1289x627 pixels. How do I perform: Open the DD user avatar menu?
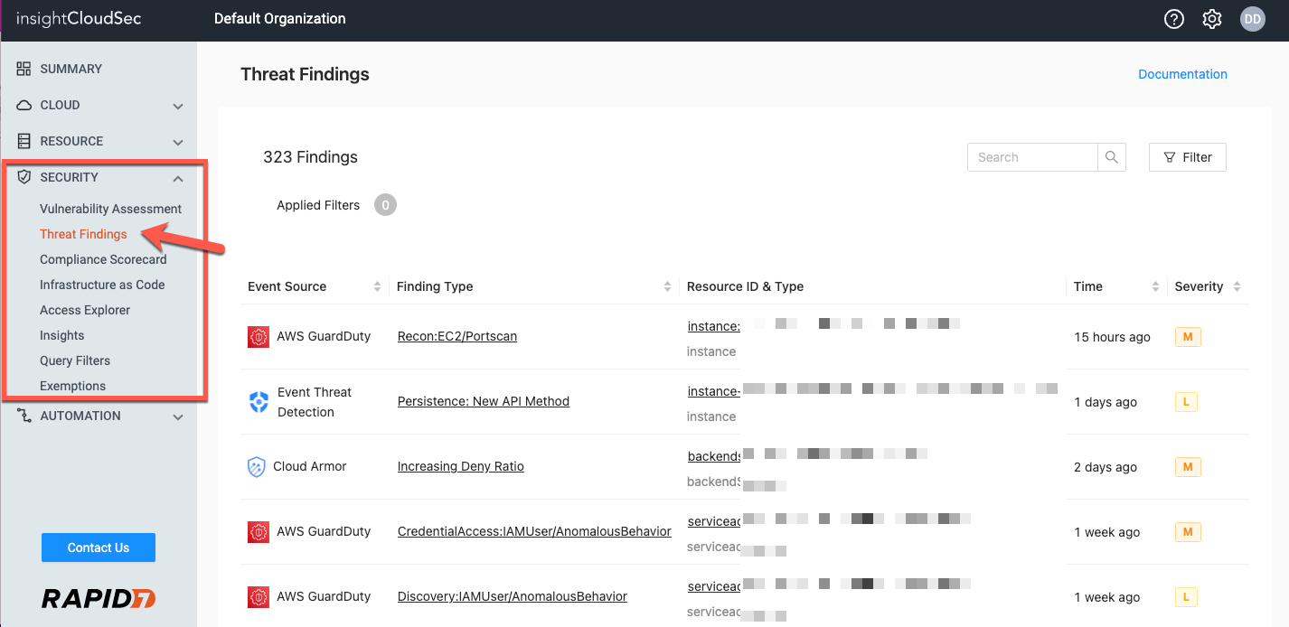[x=1253, y=19]
